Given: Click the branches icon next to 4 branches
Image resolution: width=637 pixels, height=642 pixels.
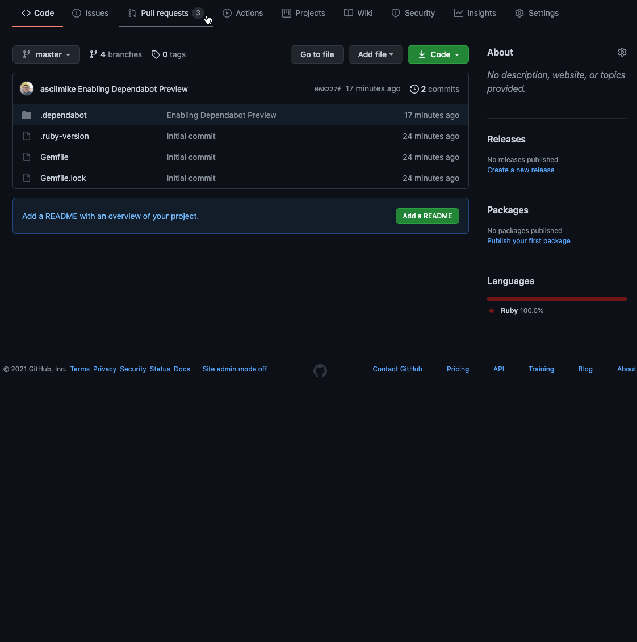Looking at the screenshot, I should (x=94, y=54).
